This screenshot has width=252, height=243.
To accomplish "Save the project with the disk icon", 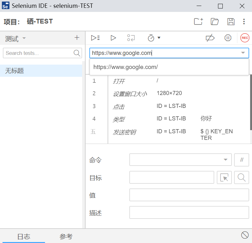I will pos(231,22).
